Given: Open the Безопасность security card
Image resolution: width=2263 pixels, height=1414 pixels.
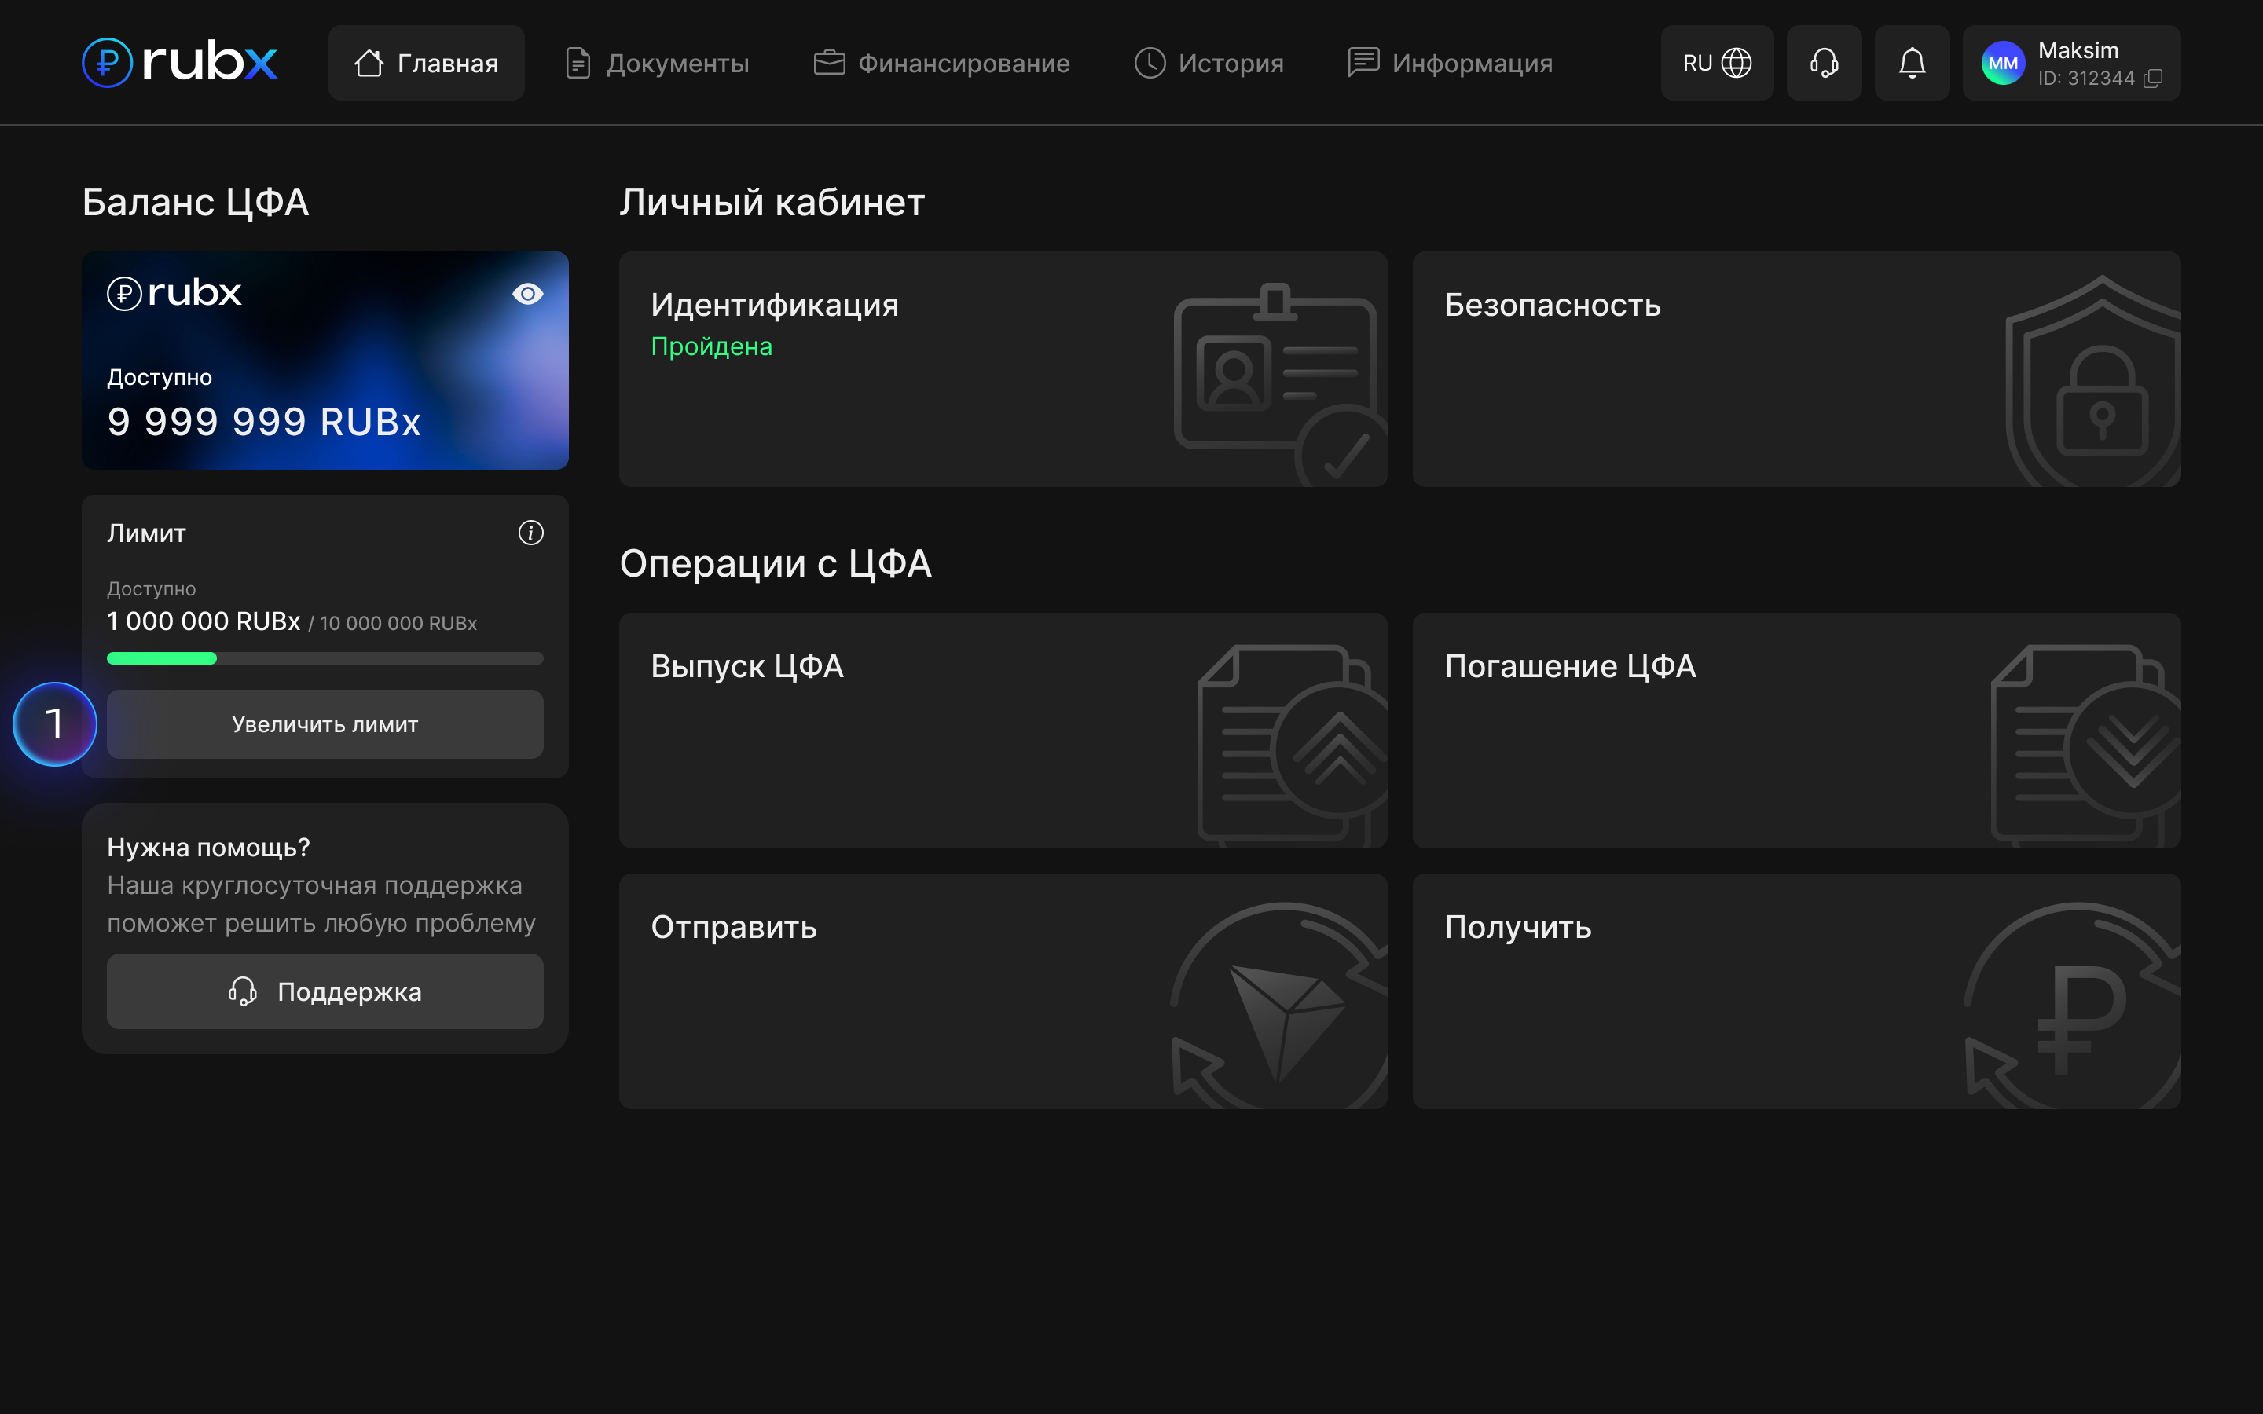Looking at the screenshot, I should pyautogui.click(x=1795, y=368).
